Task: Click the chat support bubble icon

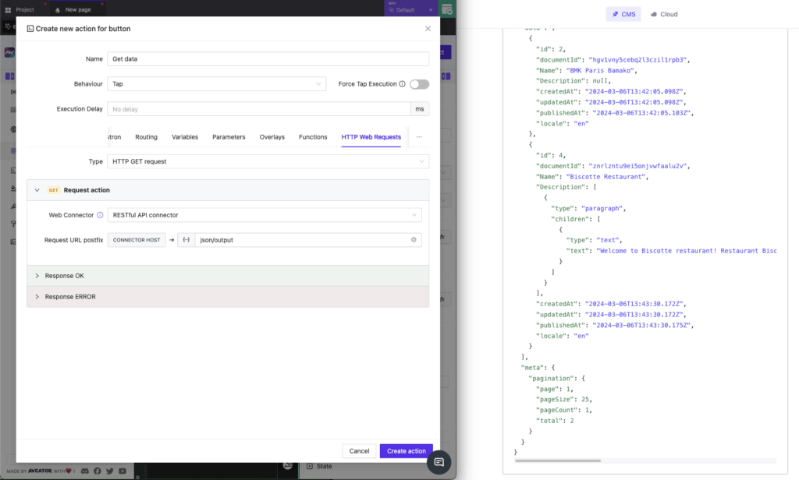Action: point(439,462)
